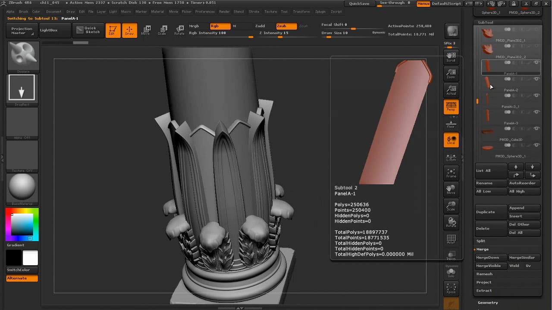Click the Local transformation icon

(451, 139)
